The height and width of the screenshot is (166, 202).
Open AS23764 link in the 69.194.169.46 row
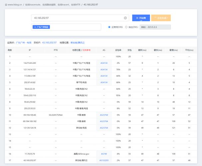(x=104, y=115)
